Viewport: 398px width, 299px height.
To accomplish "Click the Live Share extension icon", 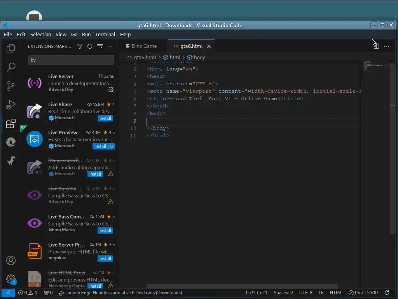I will [35, 111].
